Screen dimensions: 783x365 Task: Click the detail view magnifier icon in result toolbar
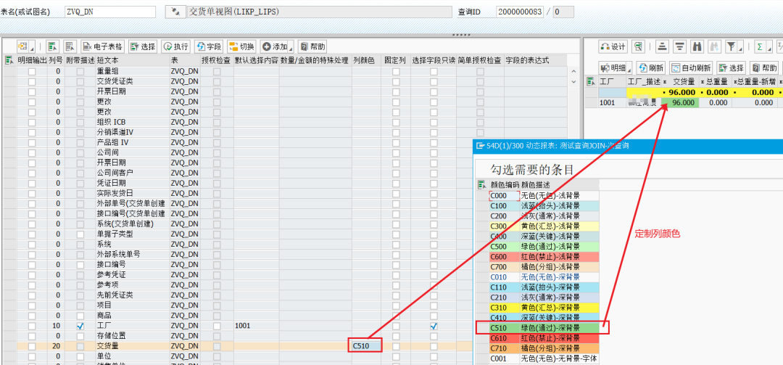[638, 46]
